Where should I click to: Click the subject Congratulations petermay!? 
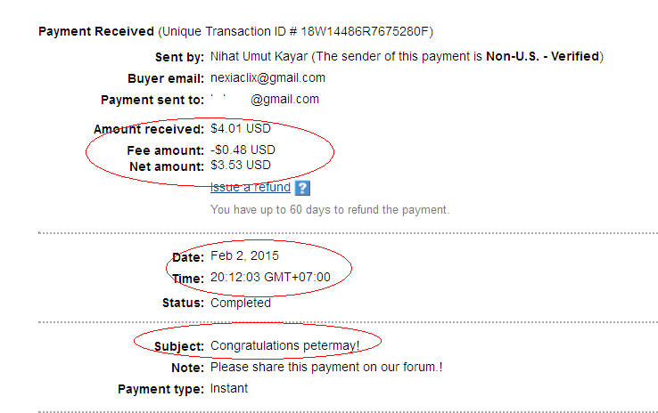pos(284,344)
